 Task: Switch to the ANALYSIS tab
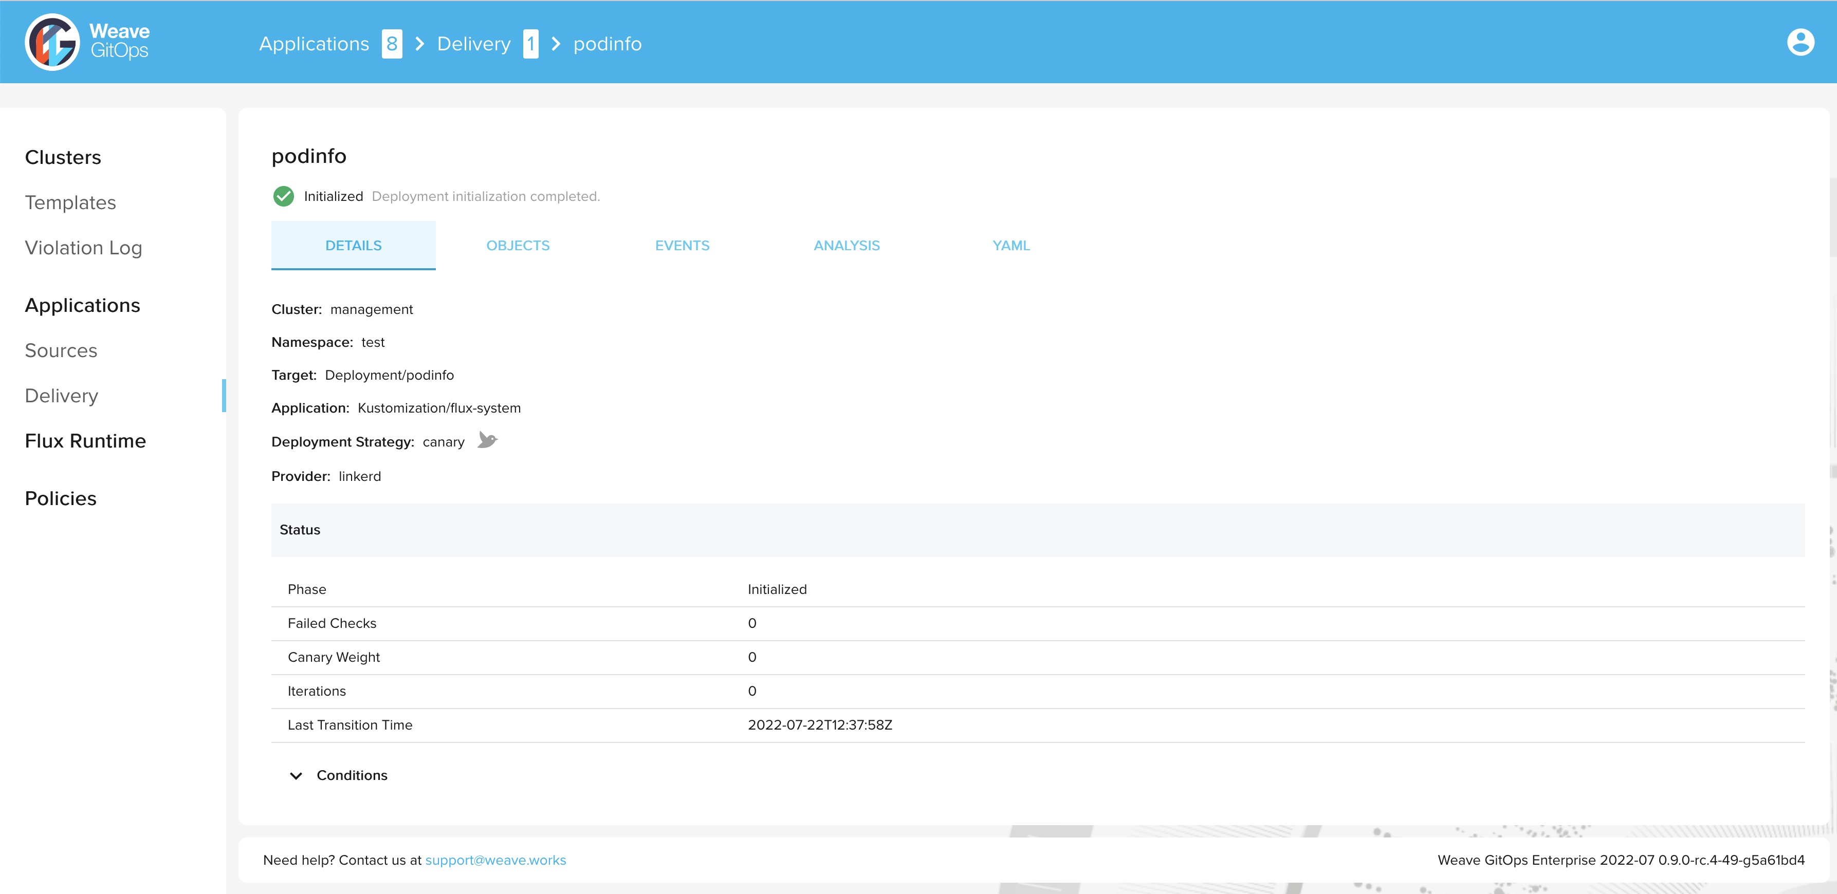click(847, 245)
